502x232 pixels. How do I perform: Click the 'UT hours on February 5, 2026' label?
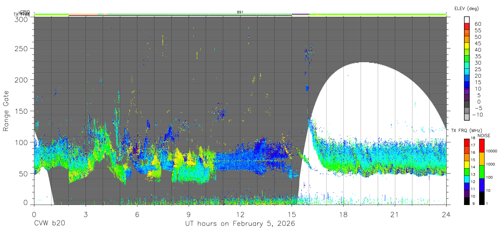[240, 224]
